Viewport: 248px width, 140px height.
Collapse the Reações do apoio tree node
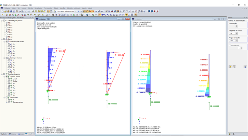click(x=2, y=74)
